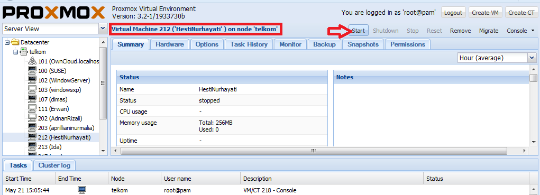Click the summary vertical scrollbar down arrow
The width and height of the screenshot is (540, 195).
pos(533,142)
